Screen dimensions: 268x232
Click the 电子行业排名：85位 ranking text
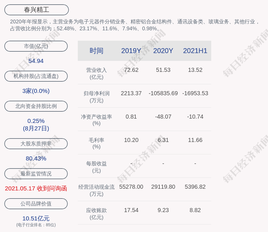[36, 225]
